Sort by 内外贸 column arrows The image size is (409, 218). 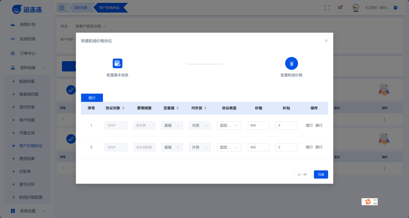click(x=205, y=108)
